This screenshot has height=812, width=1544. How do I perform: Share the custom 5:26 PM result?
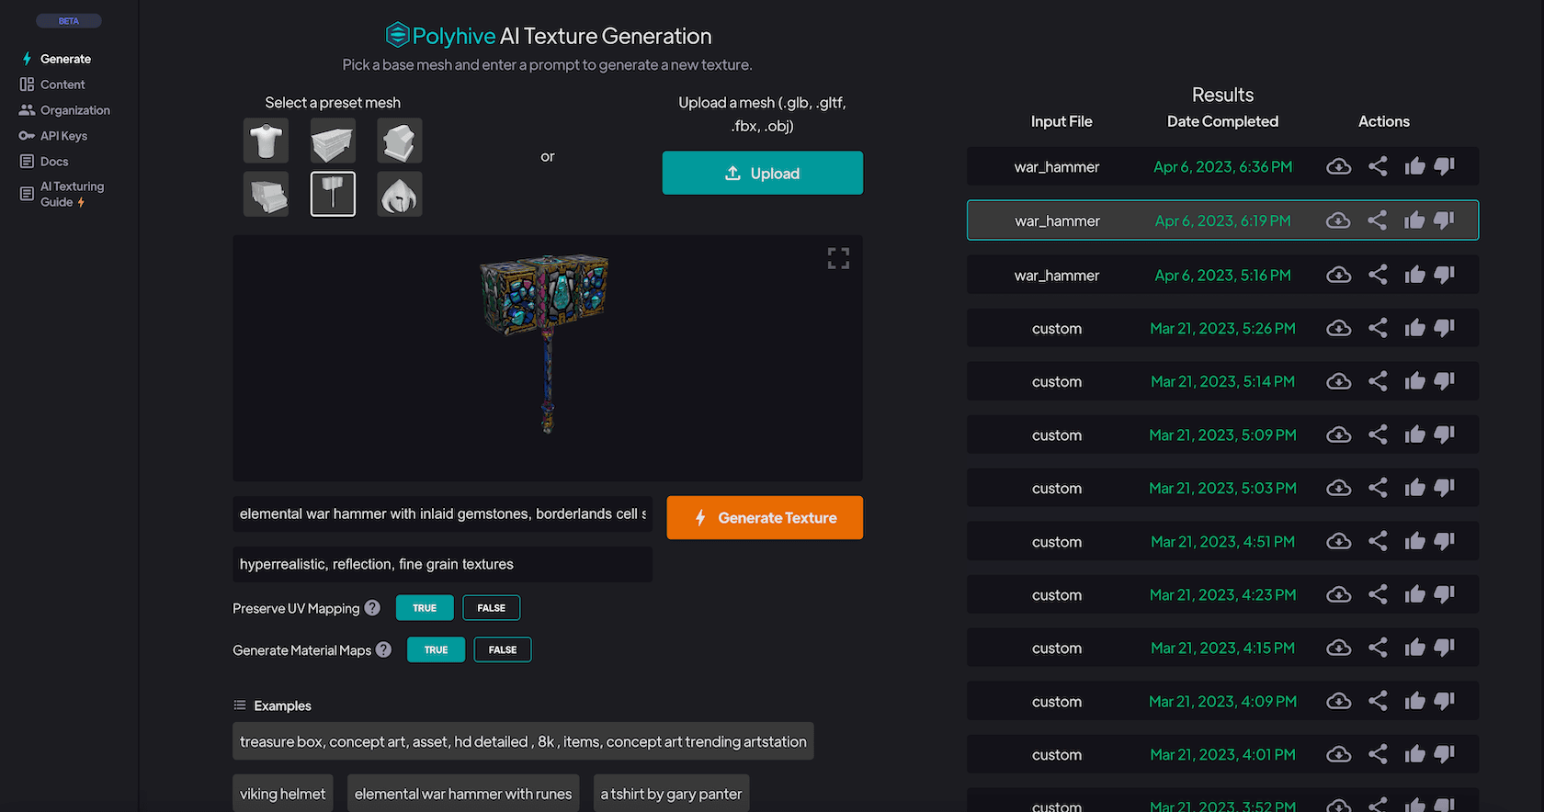pyautogui.click(x=1378, y=328)
